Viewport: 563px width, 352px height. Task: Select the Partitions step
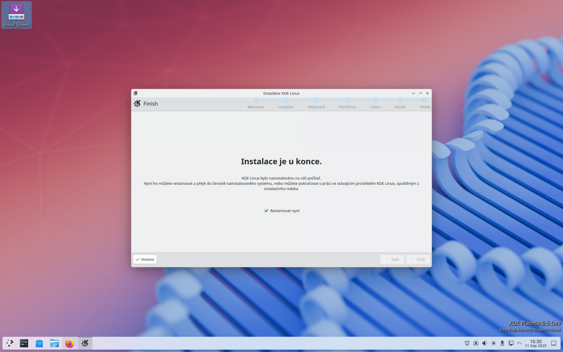pos(348,104)
